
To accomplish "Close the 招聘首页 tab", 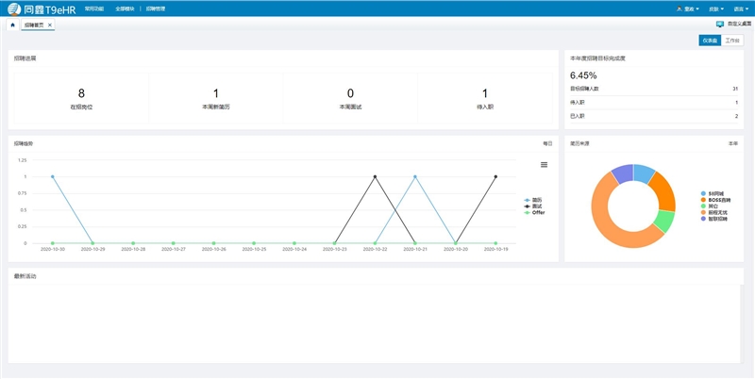I will (x=50, y=25).
